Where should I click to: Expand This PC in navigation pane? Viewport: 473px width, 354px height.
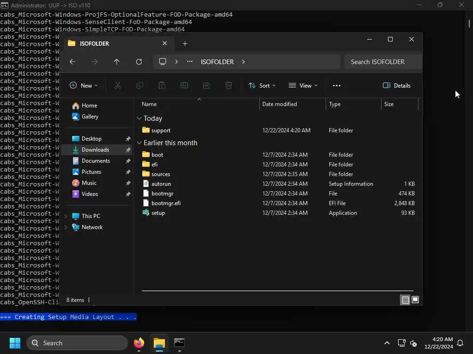(x=66, y=216)
